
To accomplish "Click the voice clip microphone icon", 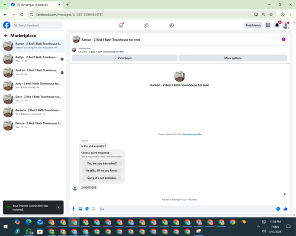I will [x=73, y=209].
